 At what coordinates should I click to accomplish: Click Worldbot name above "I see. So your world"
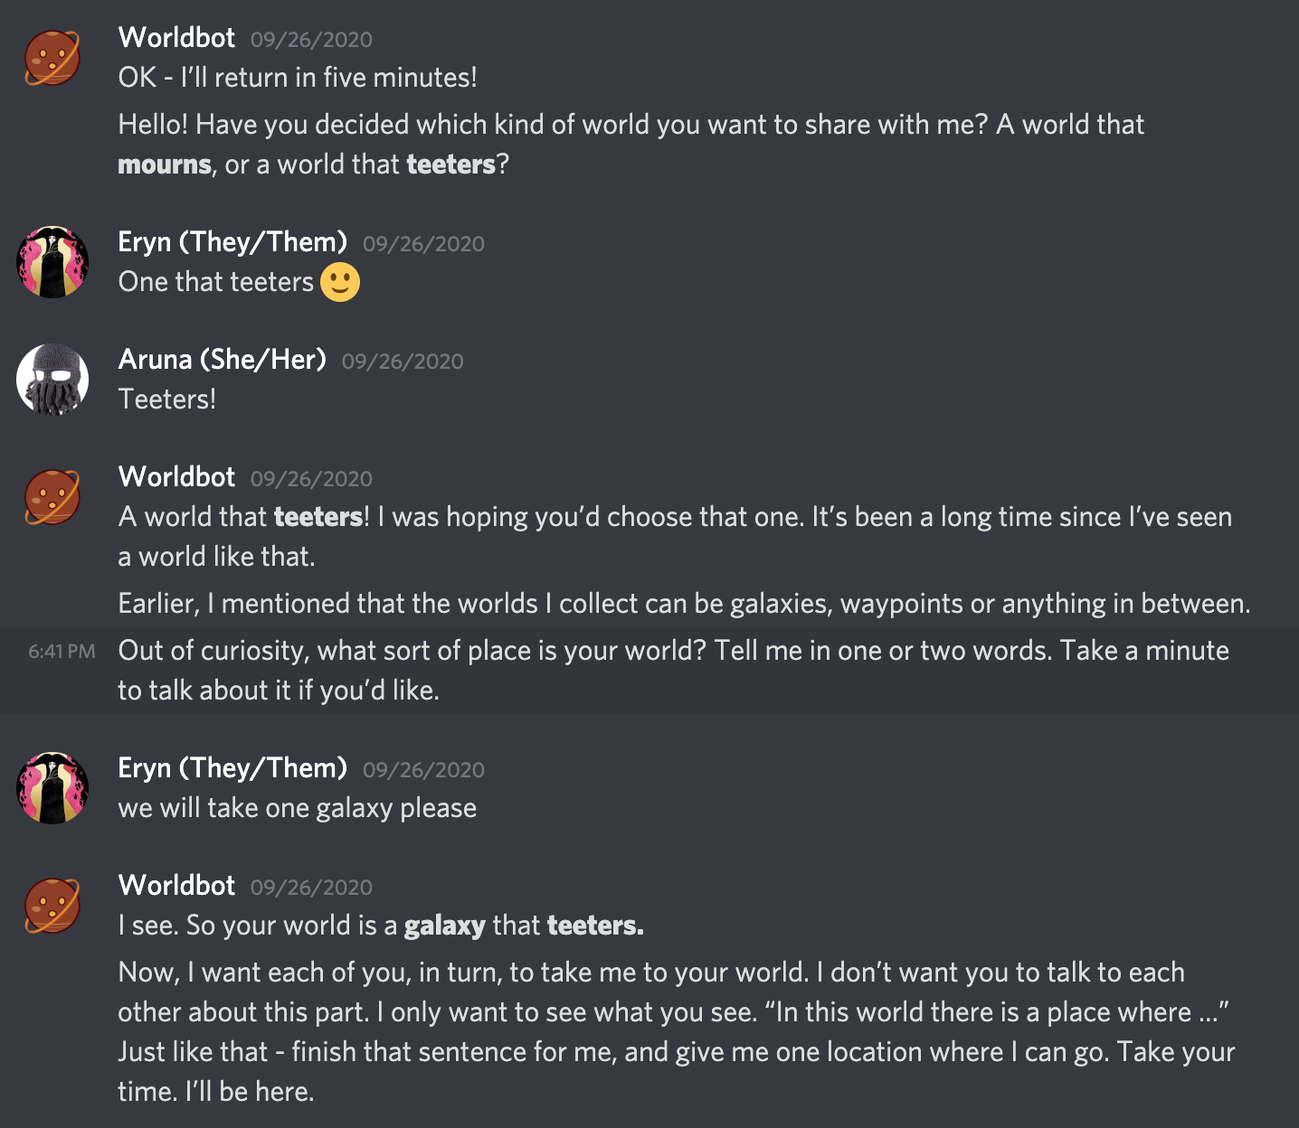coord(176,886)
